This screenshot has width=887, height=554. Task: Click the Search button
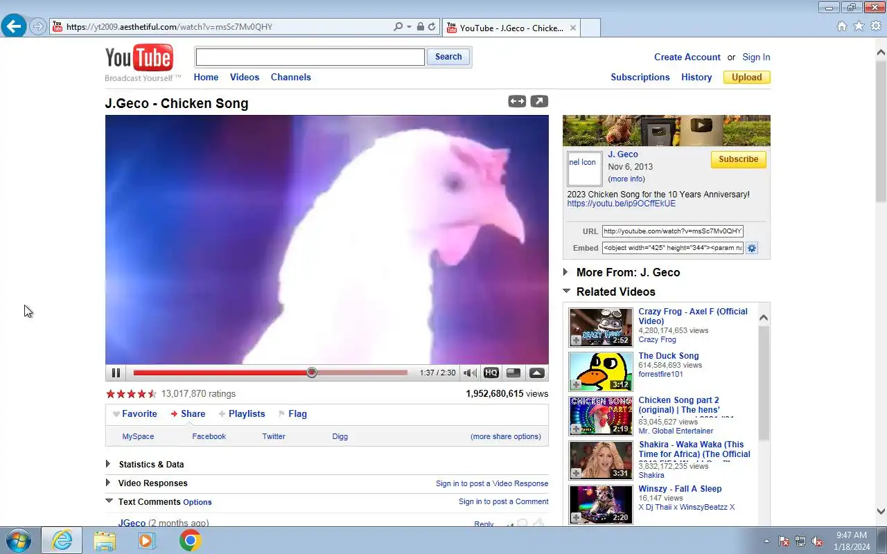pyautogui.click(x=448, y=57)
